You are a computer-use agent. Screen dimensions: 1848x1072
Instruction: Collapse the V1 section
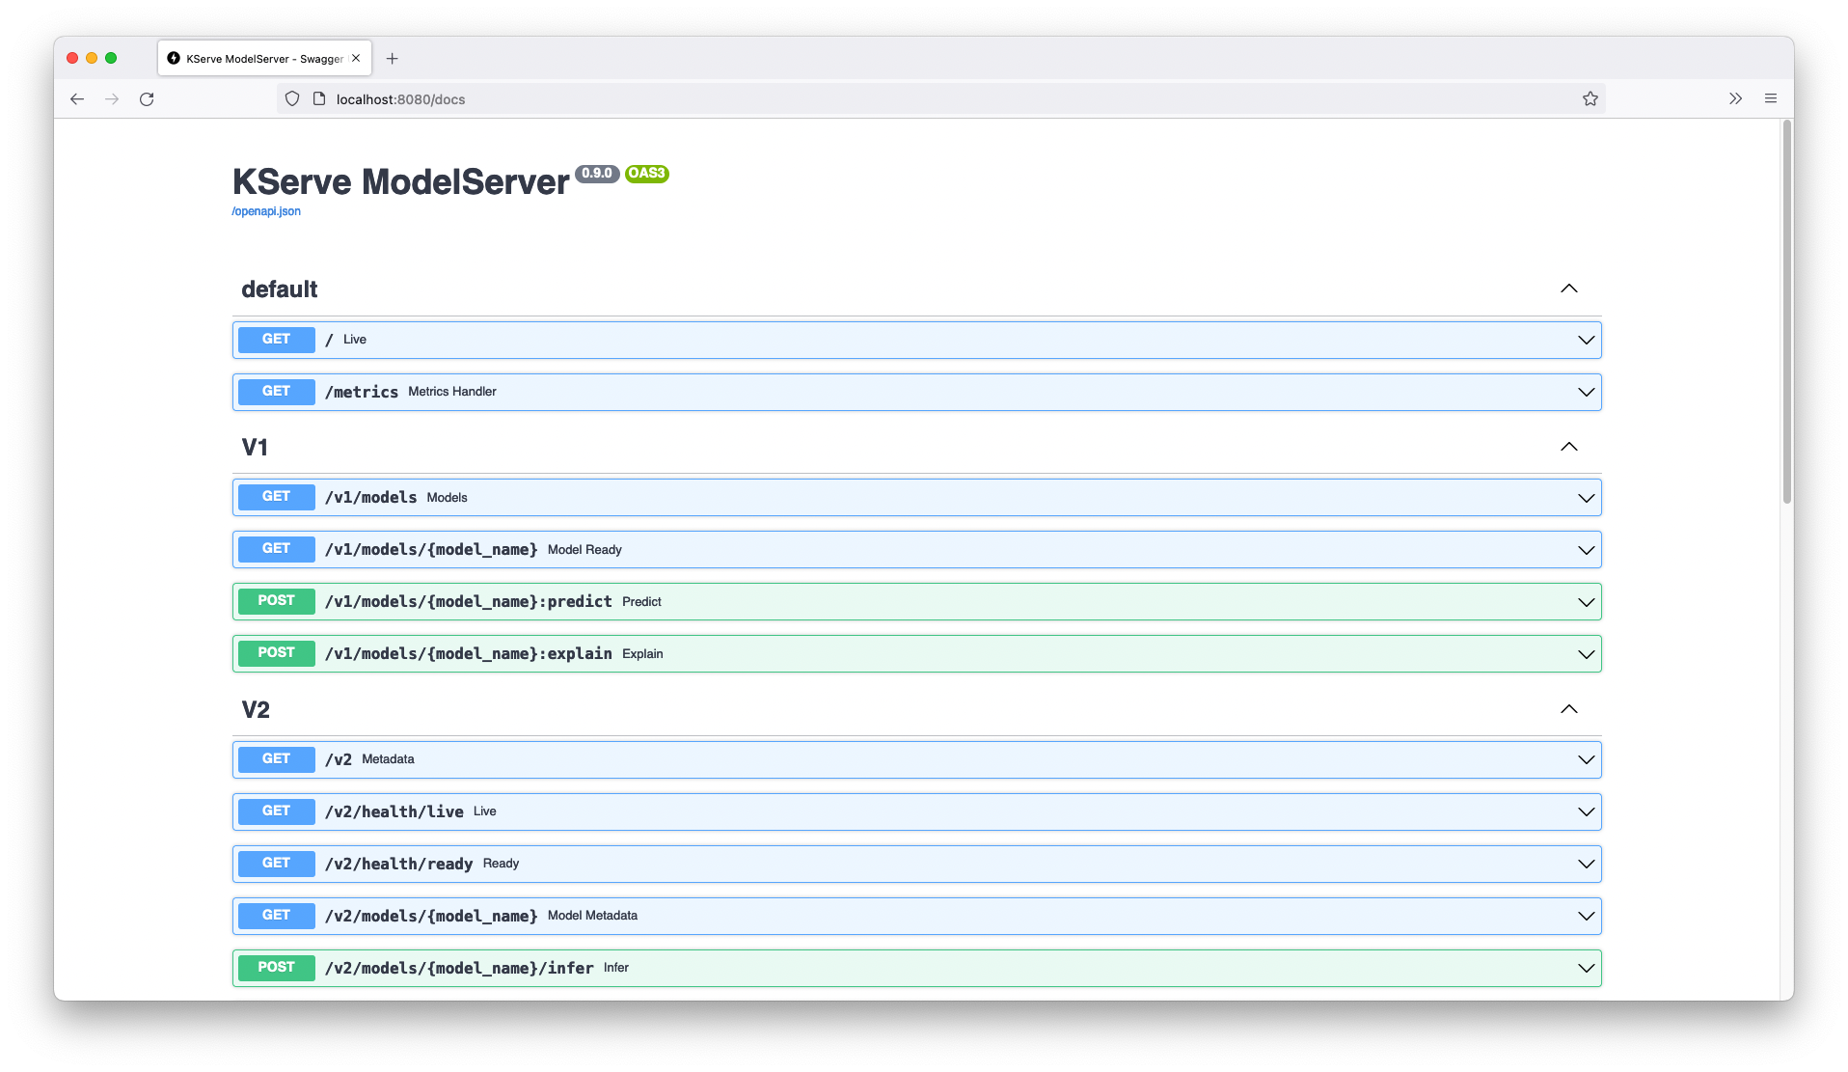pyautogui.click(x=1568, y=447)
